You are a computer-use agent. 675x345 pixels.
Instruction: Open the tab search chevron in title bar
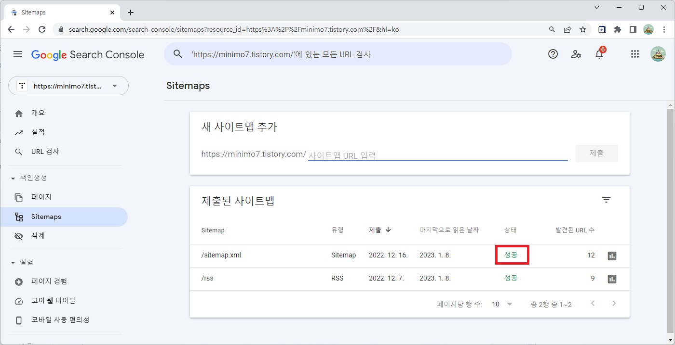point(597,7)
